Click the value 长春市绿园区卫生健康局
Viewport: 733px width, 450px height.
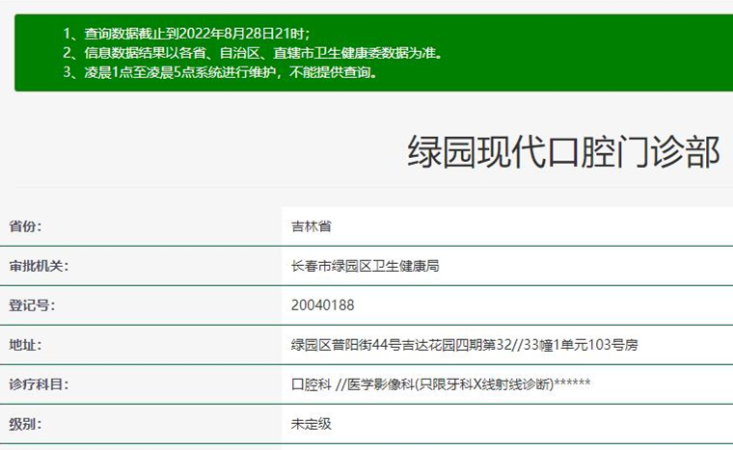(366, 266)
